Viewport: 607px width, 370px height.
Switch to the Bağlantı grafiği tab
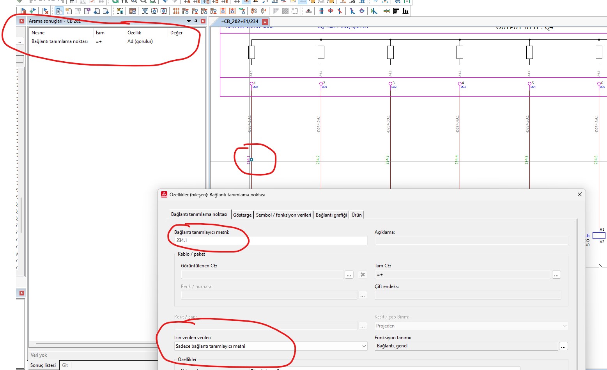331,215
